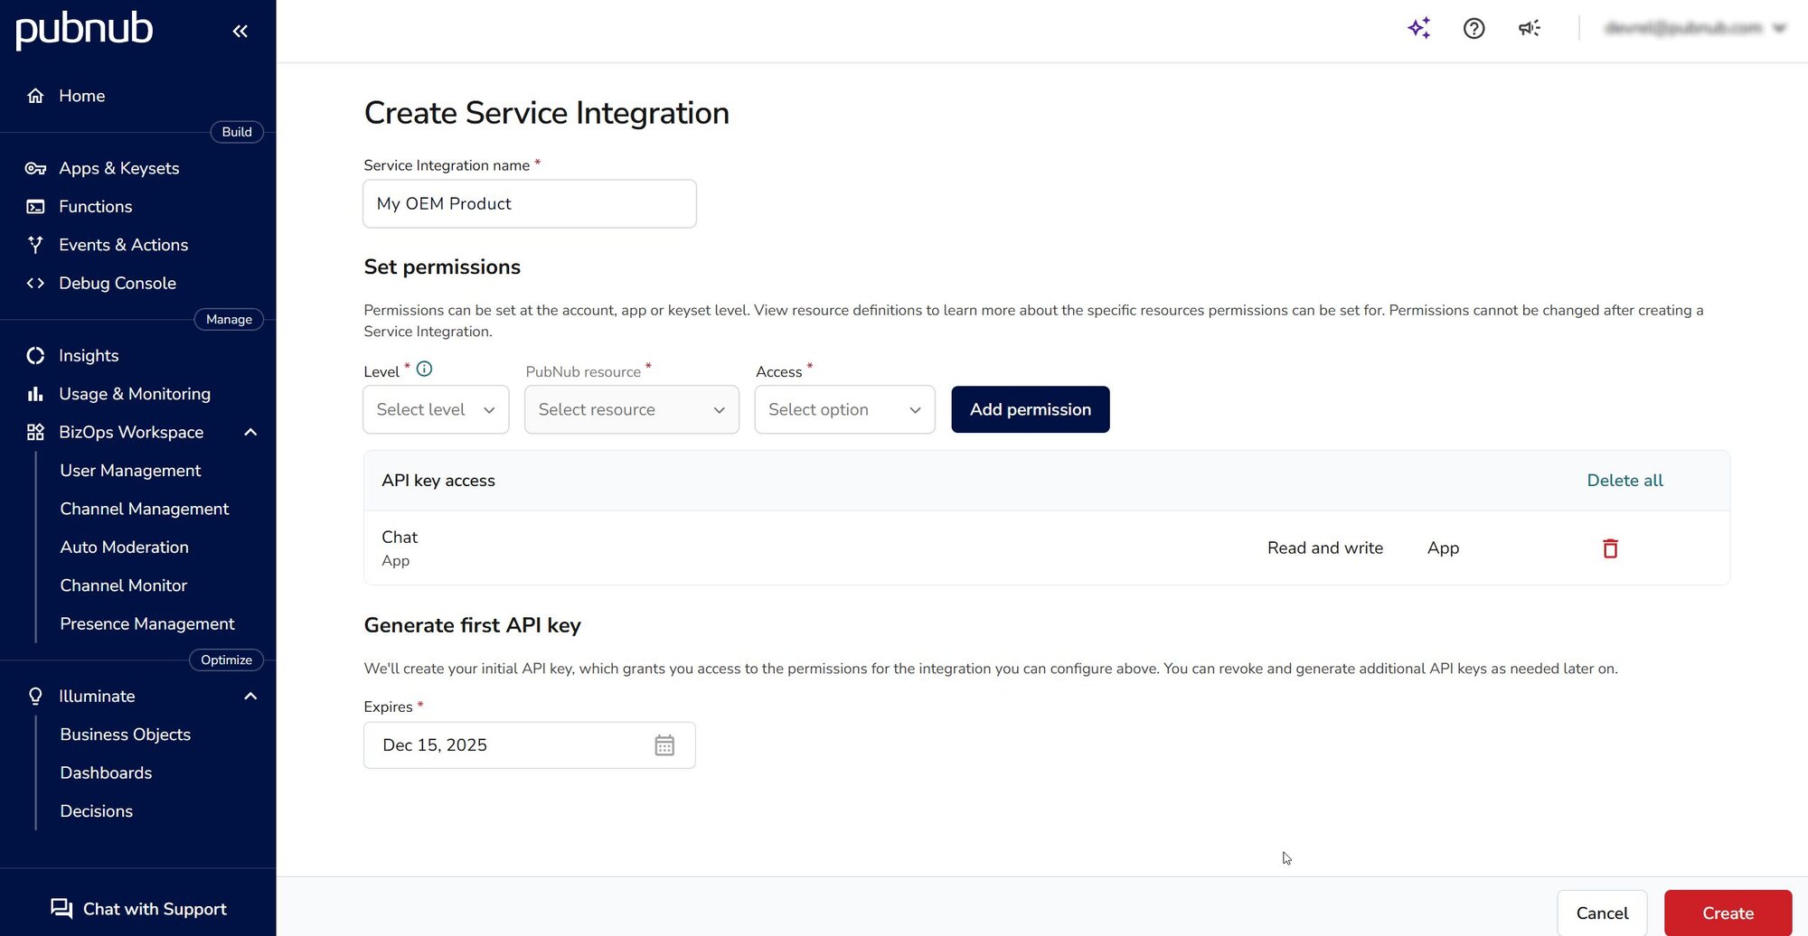Click the Service Integration name field
The width and height of the screenshot is (1808, 936).
[x=529, y=203]
